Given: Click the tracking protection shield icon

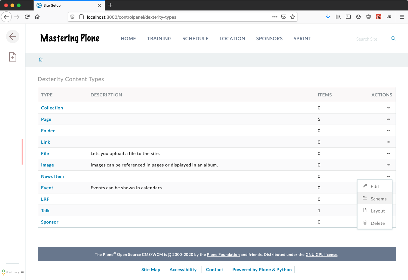Looking at the screenshot, I should click(x=72, y=17).
